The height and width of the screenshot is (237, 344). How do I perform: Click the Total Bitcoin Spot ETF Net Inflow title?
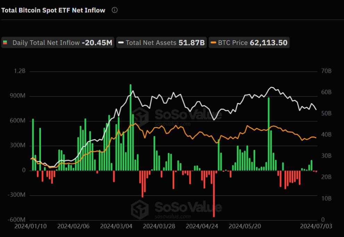(x=53, y=10)
